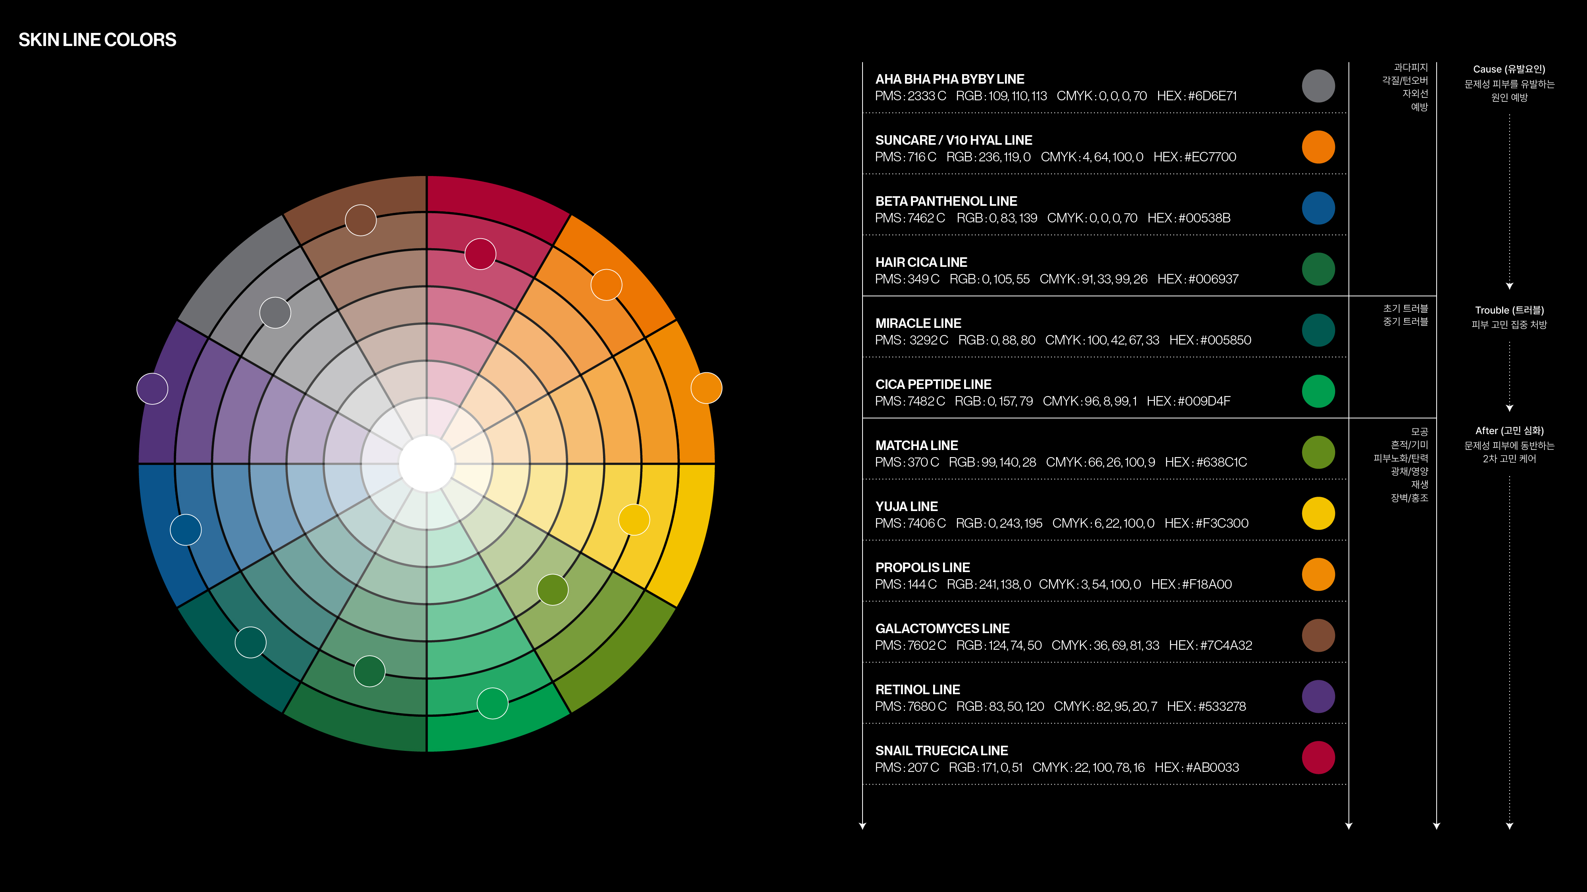Click the SNAIL TRUECICA LINE heading
This screenshot has width=1587, height=892.
(x=941, y=750)
